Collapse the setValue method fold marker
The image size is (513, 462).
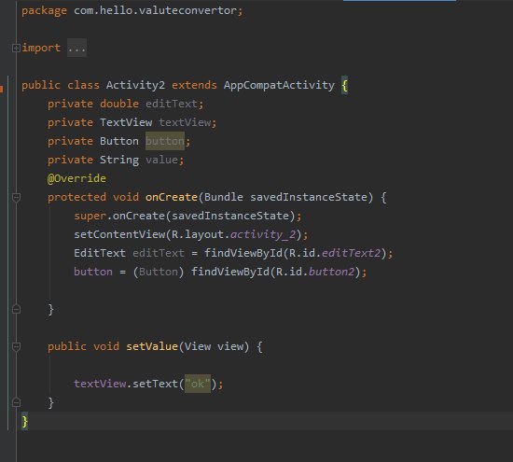tap(16, 347)
